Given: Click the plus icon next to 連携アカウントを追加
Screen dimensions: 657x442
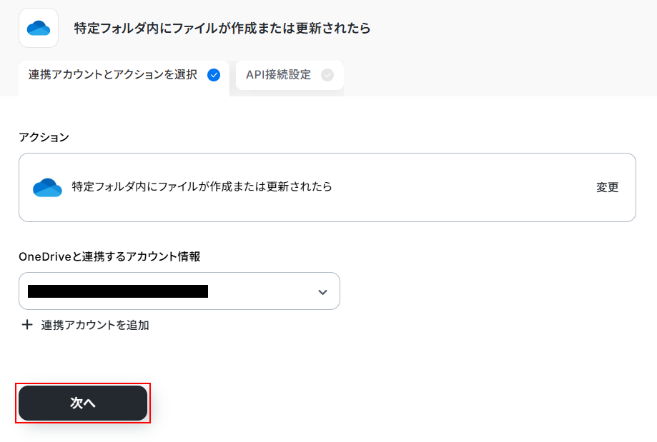Looking at the screenshot, I should point(27,325).
